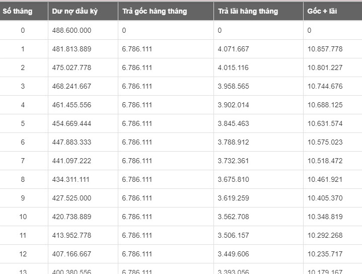
Task: Select interest value 3.788.912
Action: [233, 142]
